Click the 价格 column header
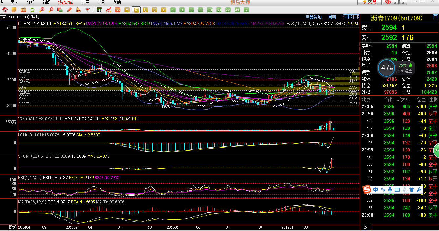The image size is (439, 231). (389, 99)
